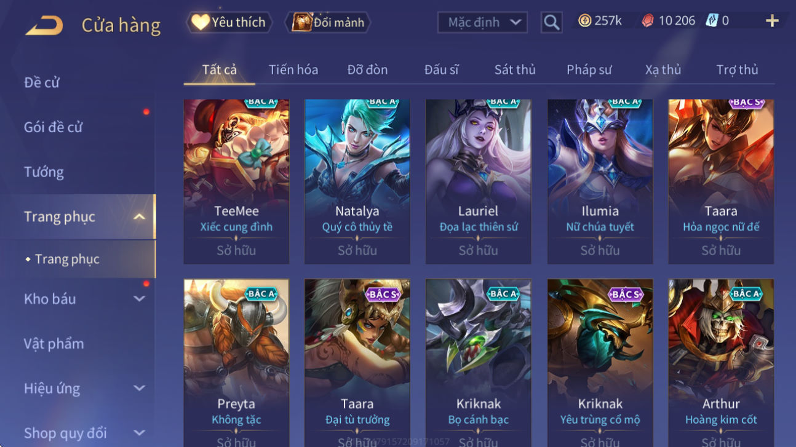Switch to the Pháp sư tab
Screen dimensions: 796x447
tap(589, 69)
